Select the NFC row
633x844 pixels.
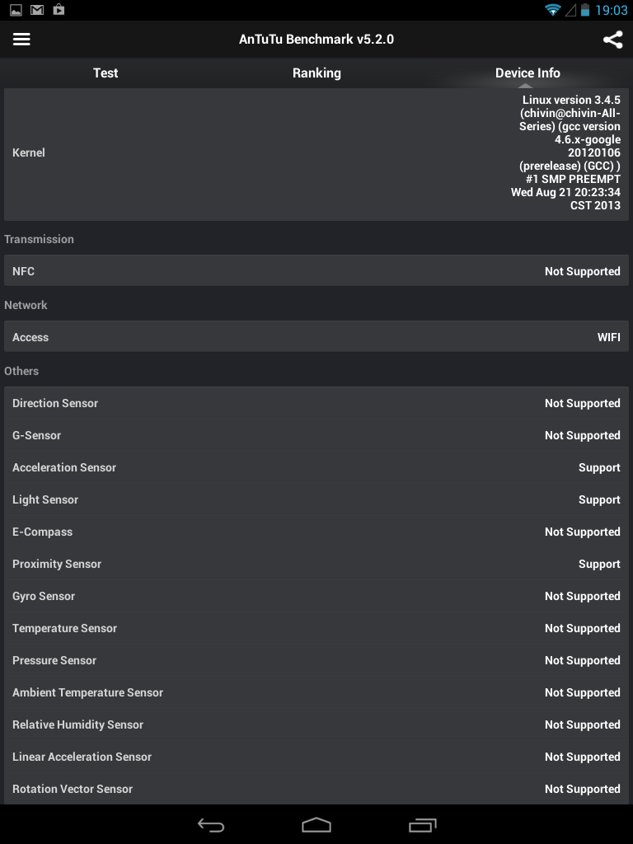tap(316, 271)
